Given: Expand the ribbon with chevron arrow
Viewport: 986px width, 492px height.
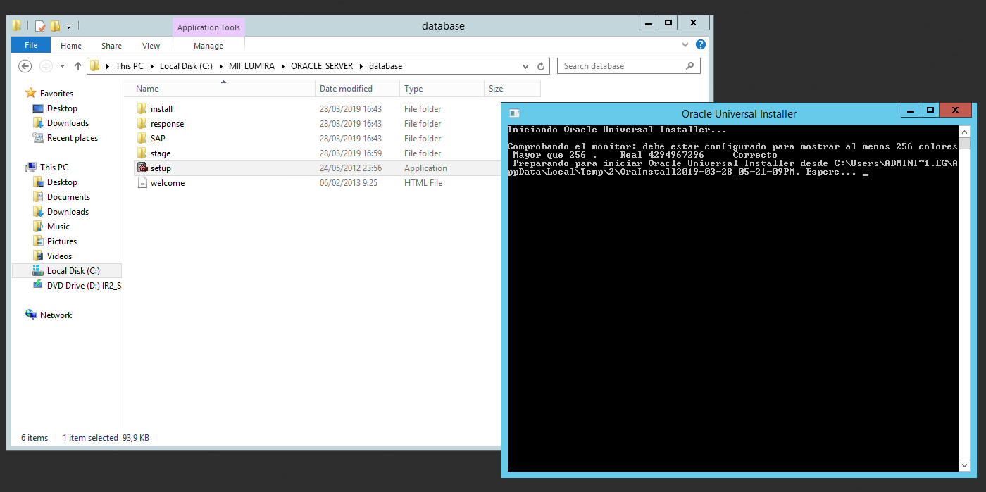Looking at the screenshot, I should coord(686,45).
